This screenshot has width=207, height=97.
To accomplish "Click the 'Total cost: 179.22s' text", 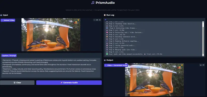I will tap(154, 54).
